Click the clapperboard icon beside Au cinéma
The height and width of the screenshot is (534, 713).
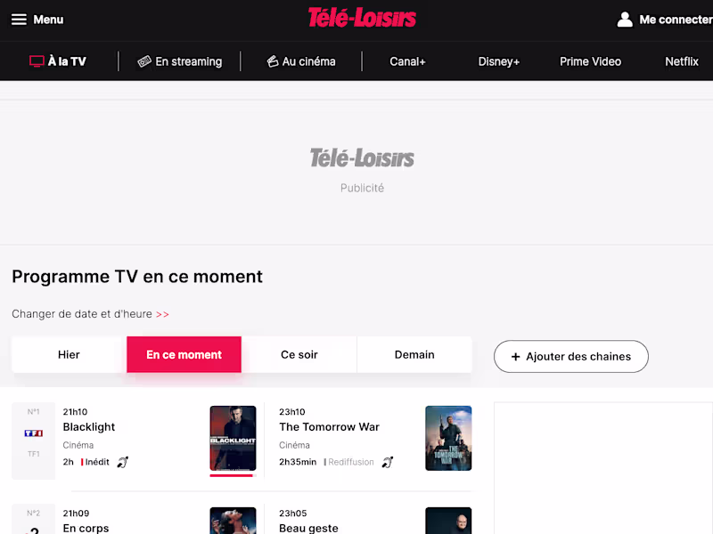point(273,61)
